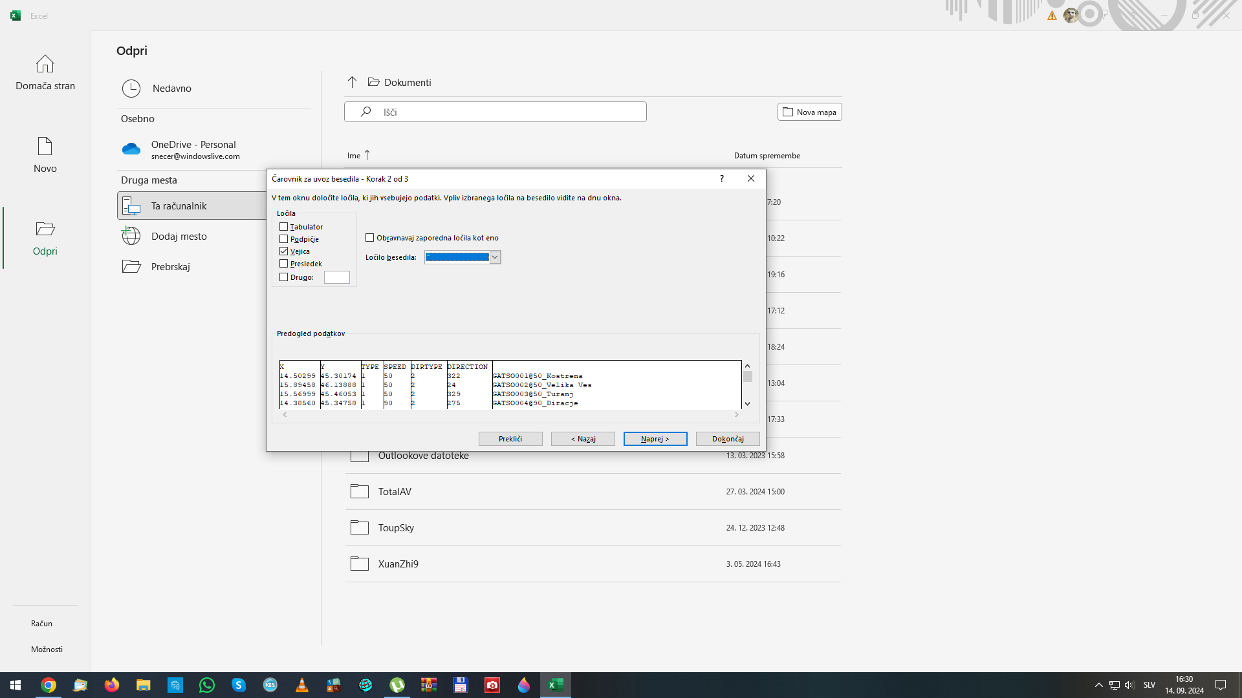The width and height of the screenshot is (1242, 698).
Task: Open the XuanZhi9 folder icon
Action: (x=360, y=564)
